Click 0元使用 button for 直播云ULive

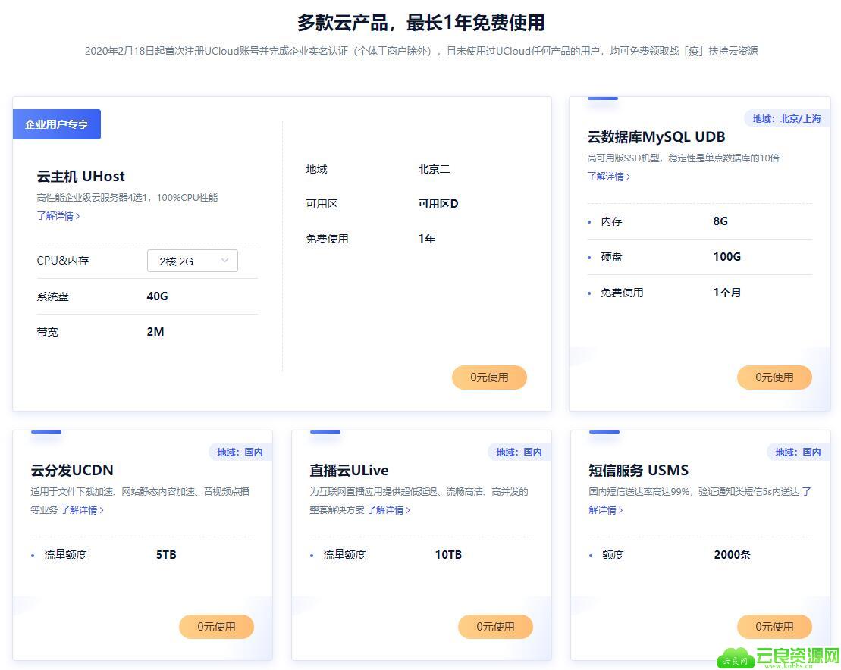click(x=495, y=627)
